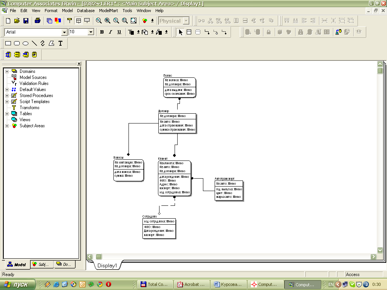Apply bold formatting with B icon
The height and width of the screenshot is (290, 387).
click(x=102, y=32)
